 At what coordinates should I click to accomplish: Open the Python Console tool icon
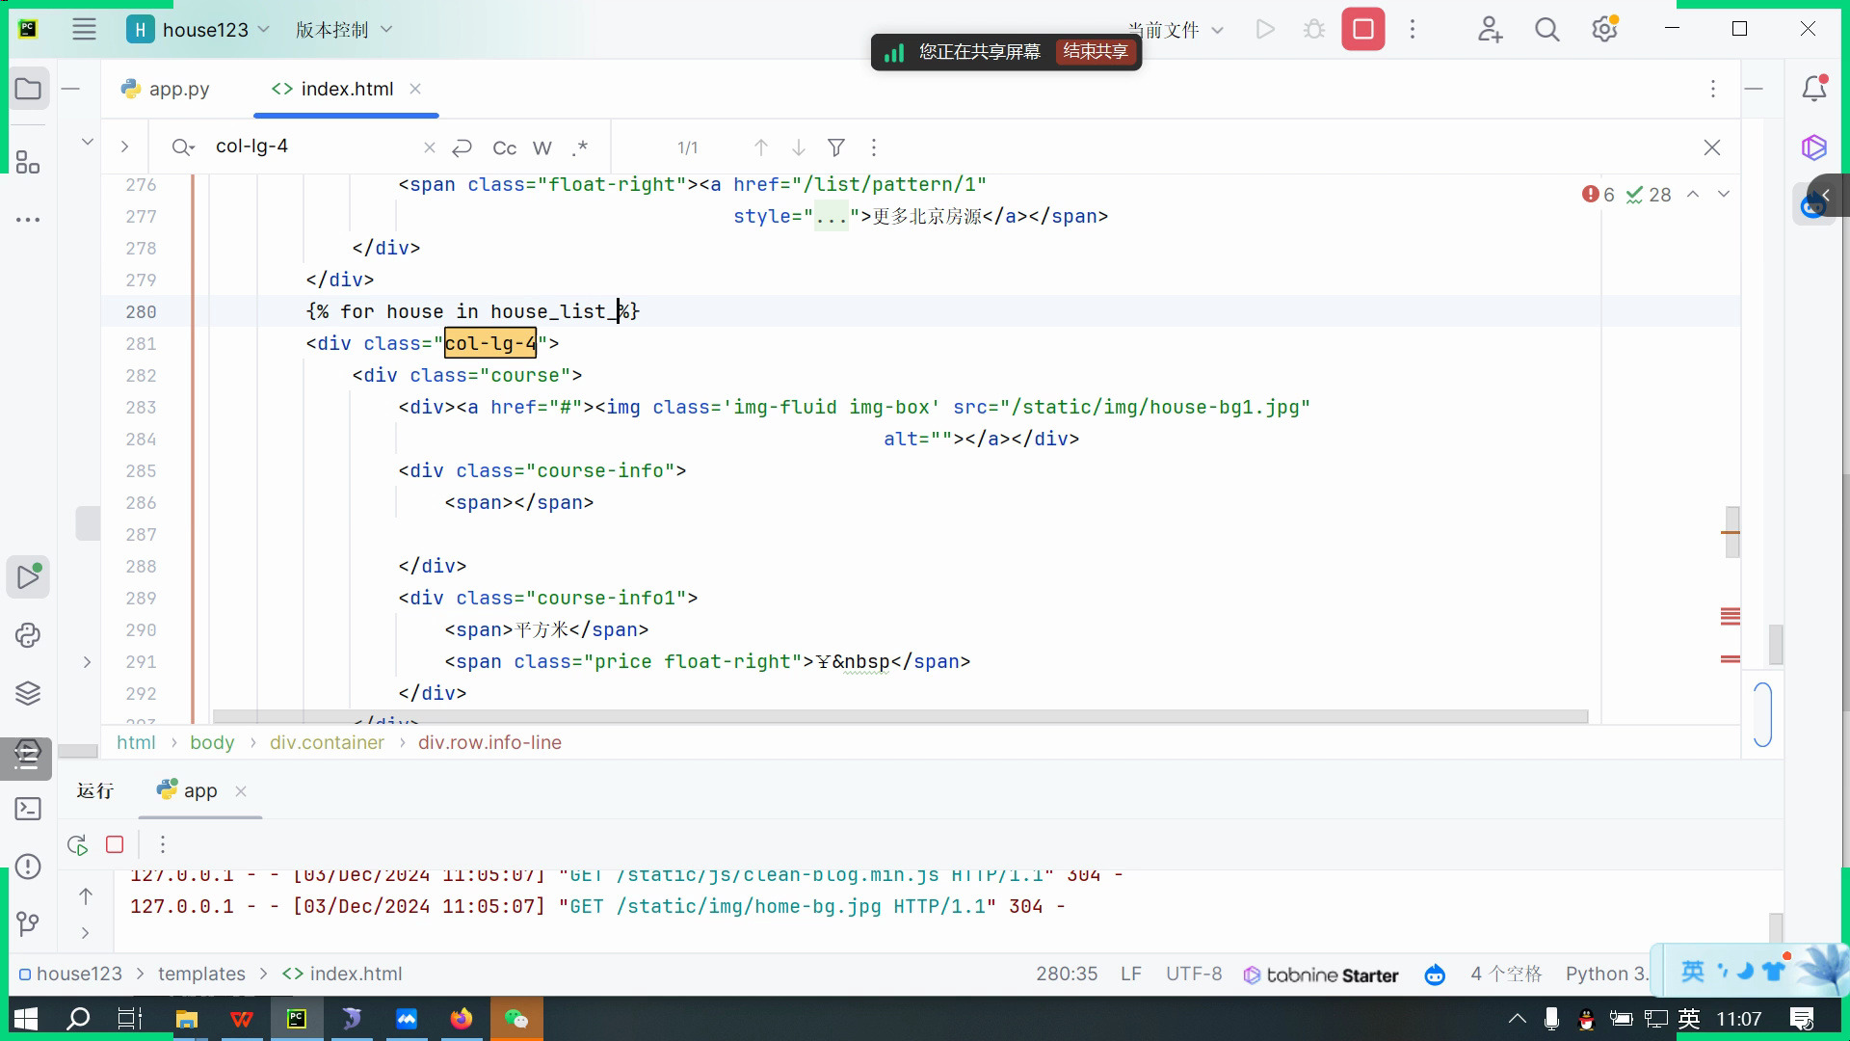[x=28, y=635]
